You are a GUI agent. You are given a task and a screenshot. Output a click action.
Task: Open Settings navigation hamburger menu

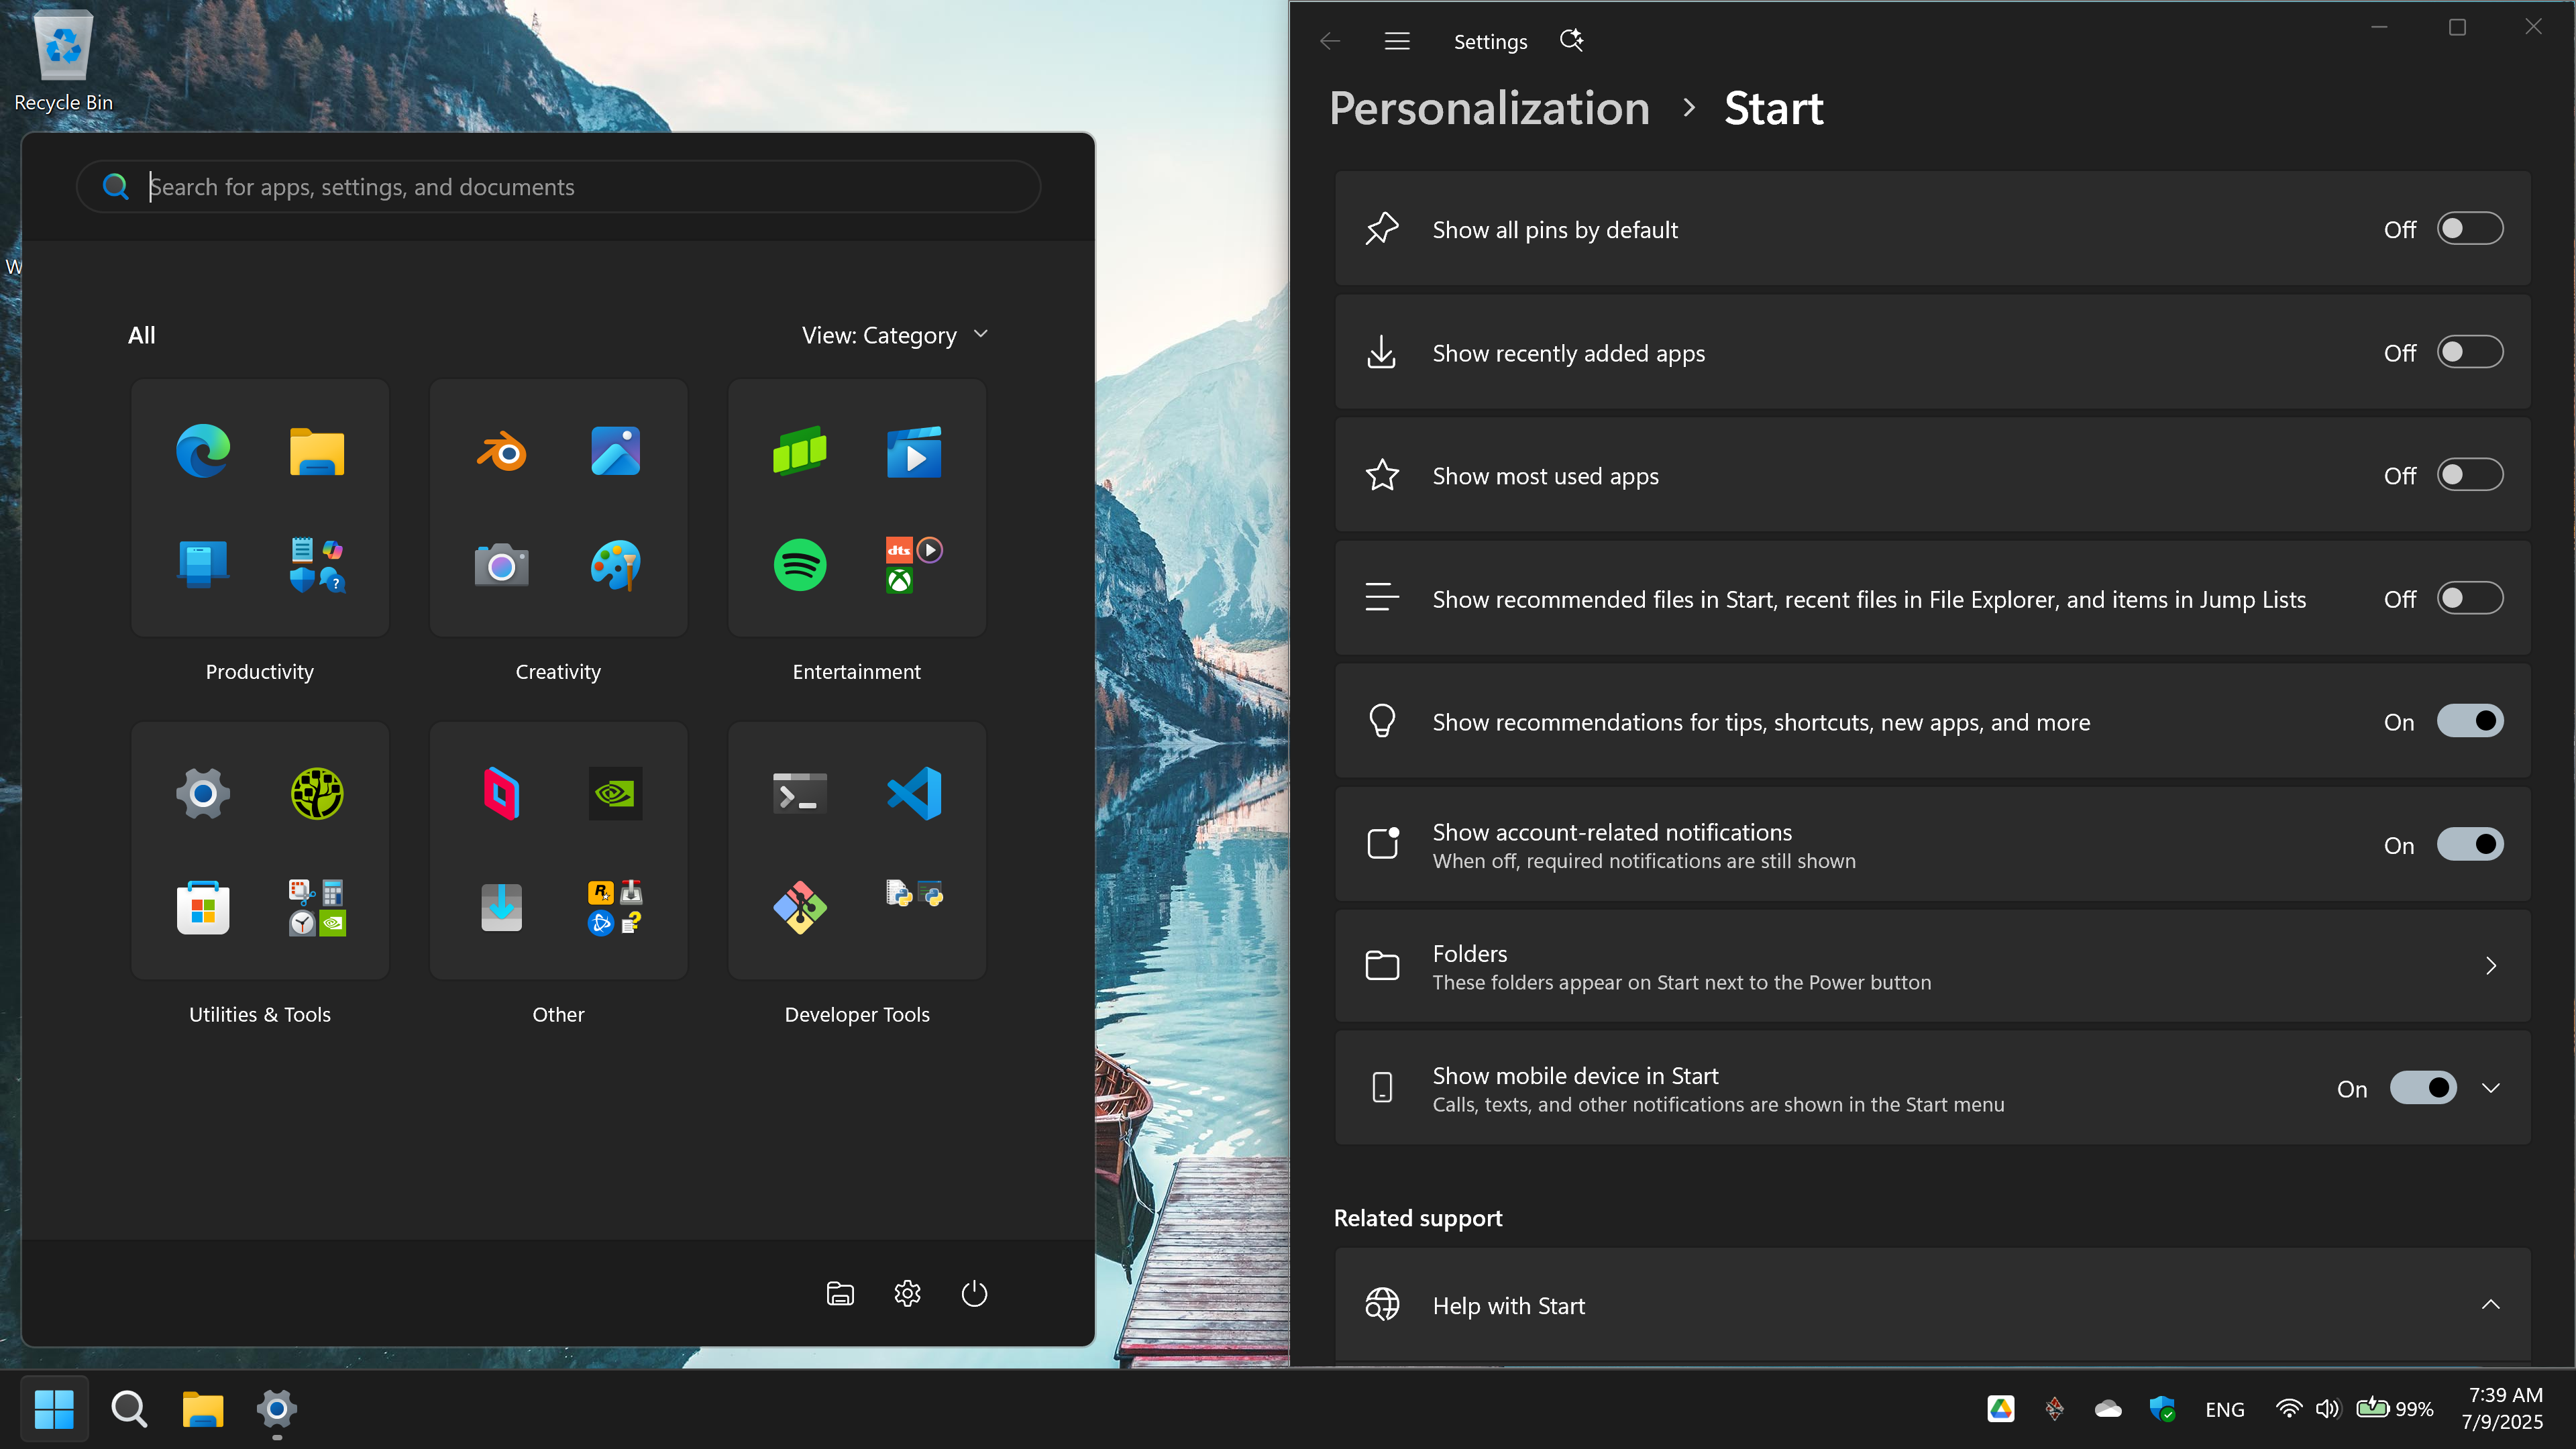(1397, 41)
